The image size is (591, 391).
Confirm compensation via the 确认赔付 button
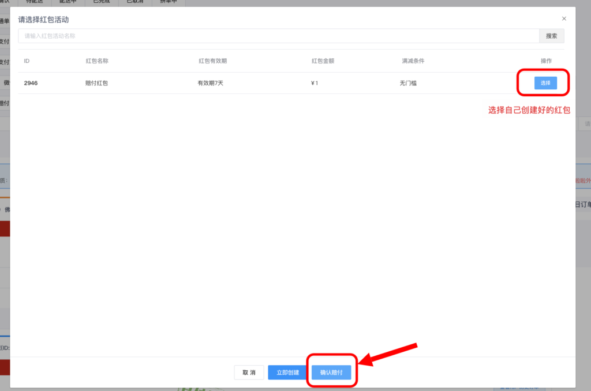[331, 372]
